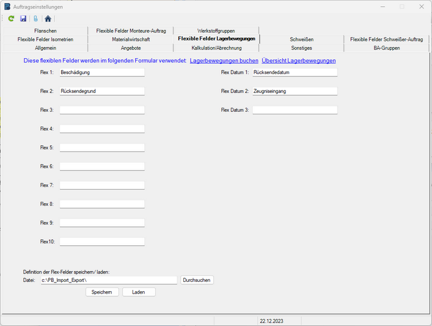The image size is (432, 326).
Task: Click the green refresh icon
Action: pos(11,19)
